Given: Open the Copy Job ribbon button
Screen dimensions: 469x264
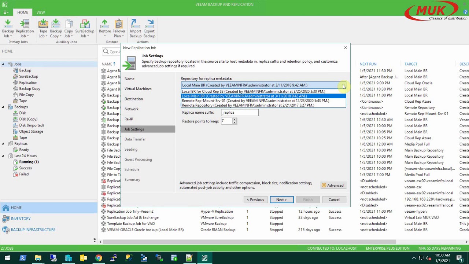Looking at the screenshot, I should pyautogui.click(x=69, y=28).
